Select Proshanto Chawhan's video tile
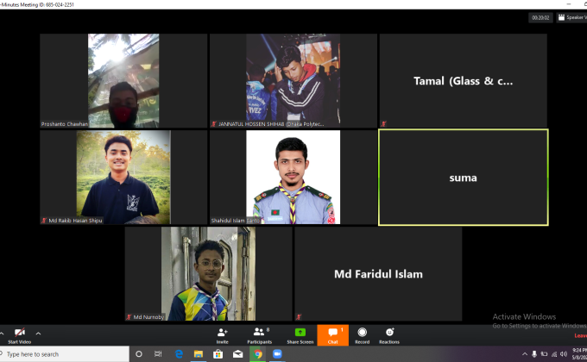Screen dimensions: 587x362 pos(123,81)
